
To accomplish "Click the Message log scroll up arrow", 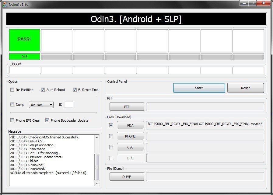I will point(97,138).
